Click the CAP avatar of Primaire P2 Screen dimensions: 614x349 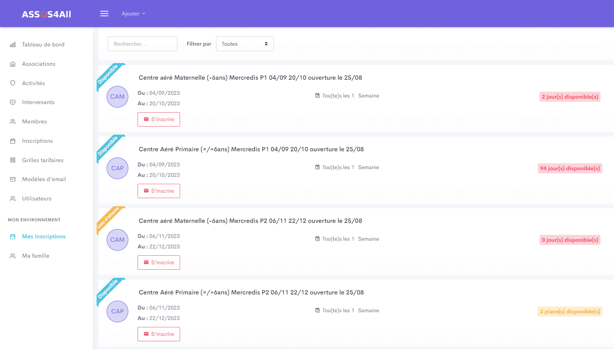point(117,311)
